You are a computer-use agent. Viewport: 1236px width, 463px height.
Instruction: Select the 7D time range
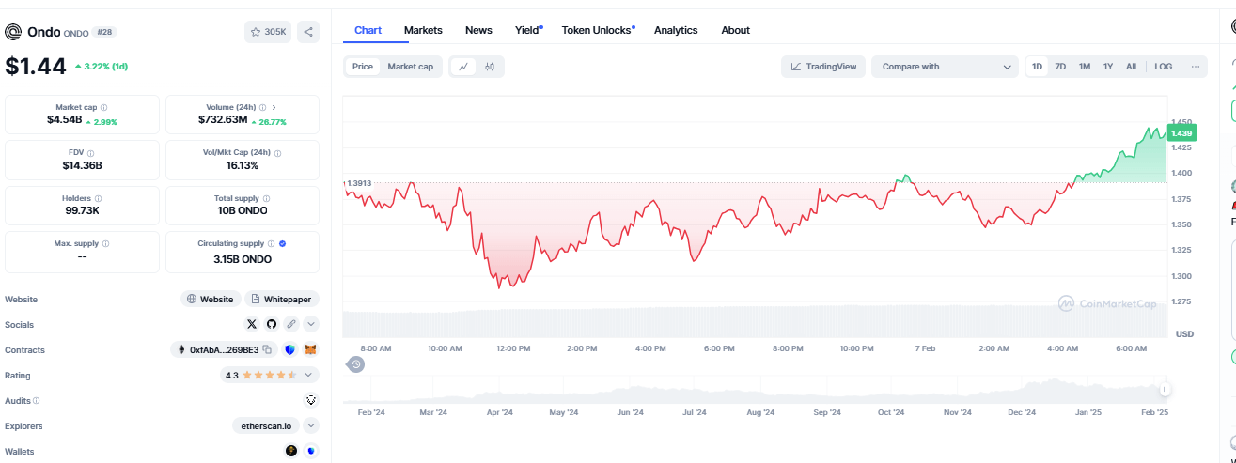pos(1060,67)
